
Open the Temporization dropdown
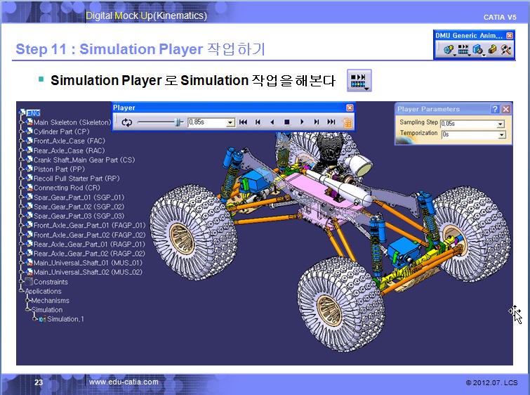click(501, 134)
